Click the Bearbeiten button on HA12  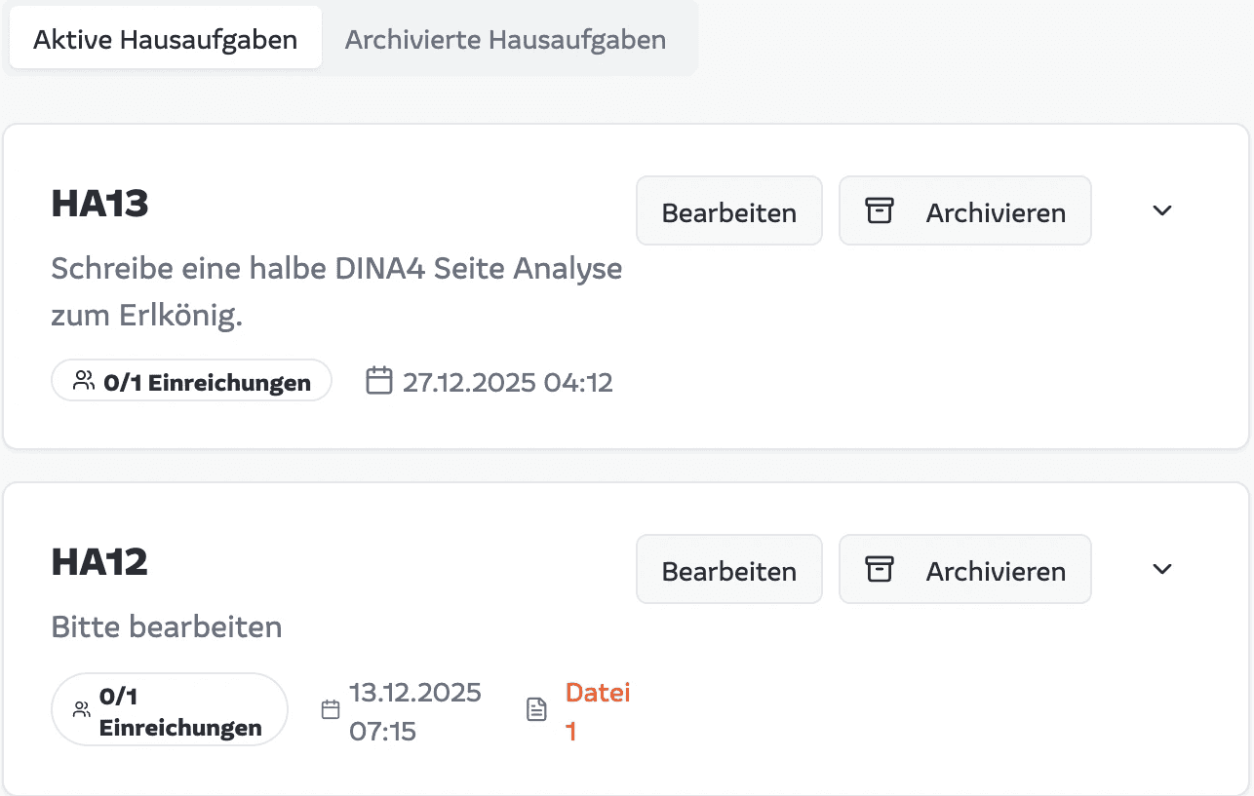click(x=728, y=568)
